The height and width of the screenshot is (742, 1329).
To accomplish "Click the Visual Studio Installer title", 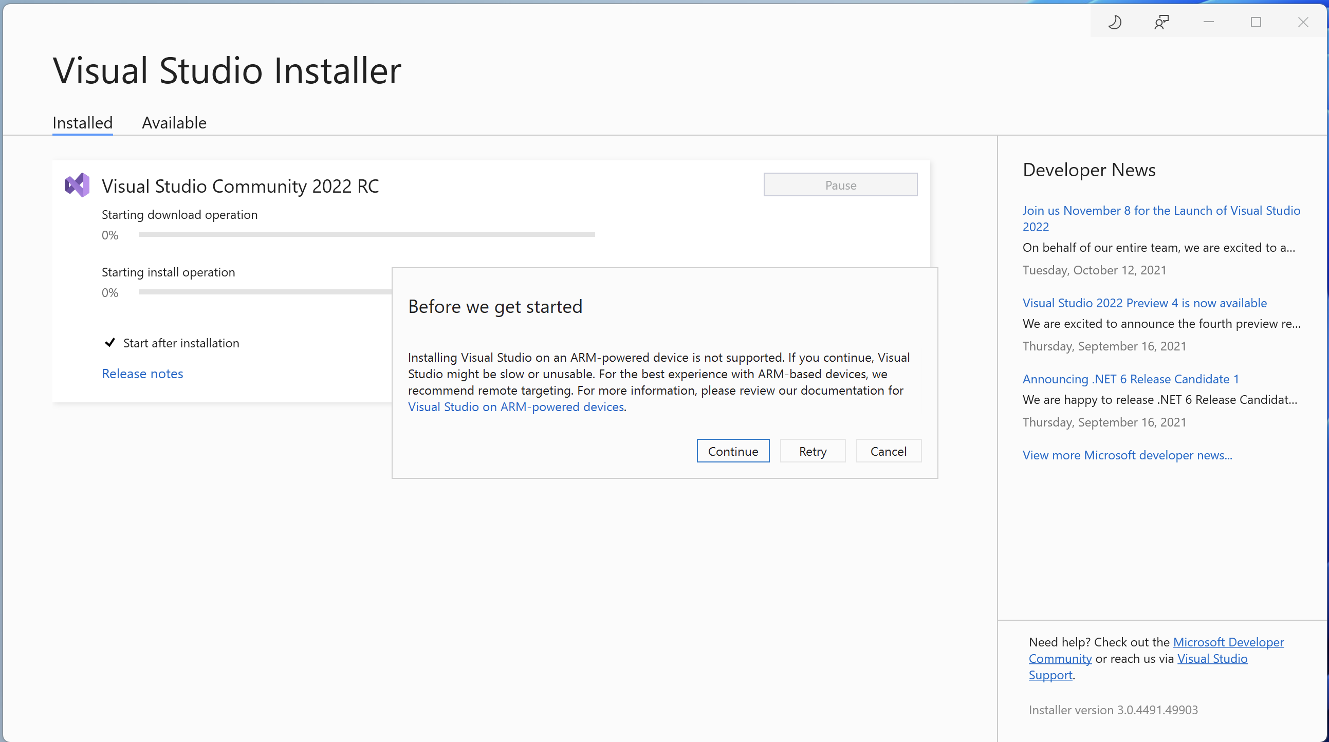I will point(227,70).
